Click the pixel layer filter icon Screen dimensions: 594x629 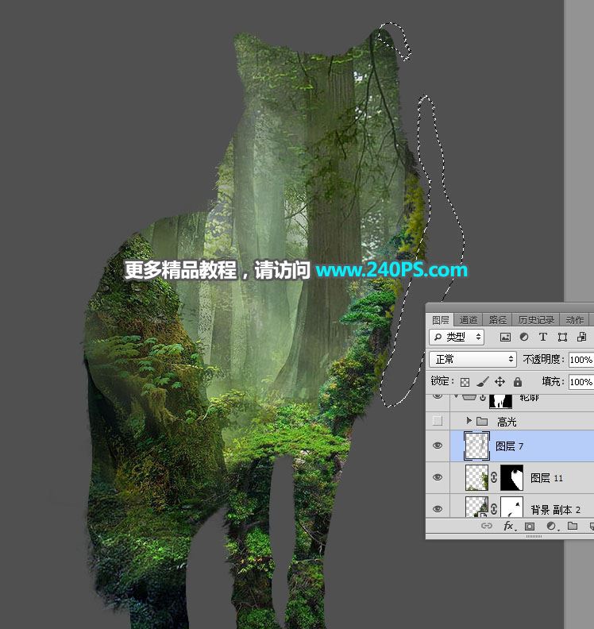(505, 337)
